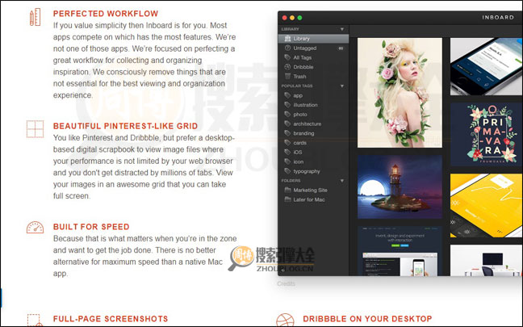
Task: Click the Dribbble basketball icon near the bottom
Action: 285,320
